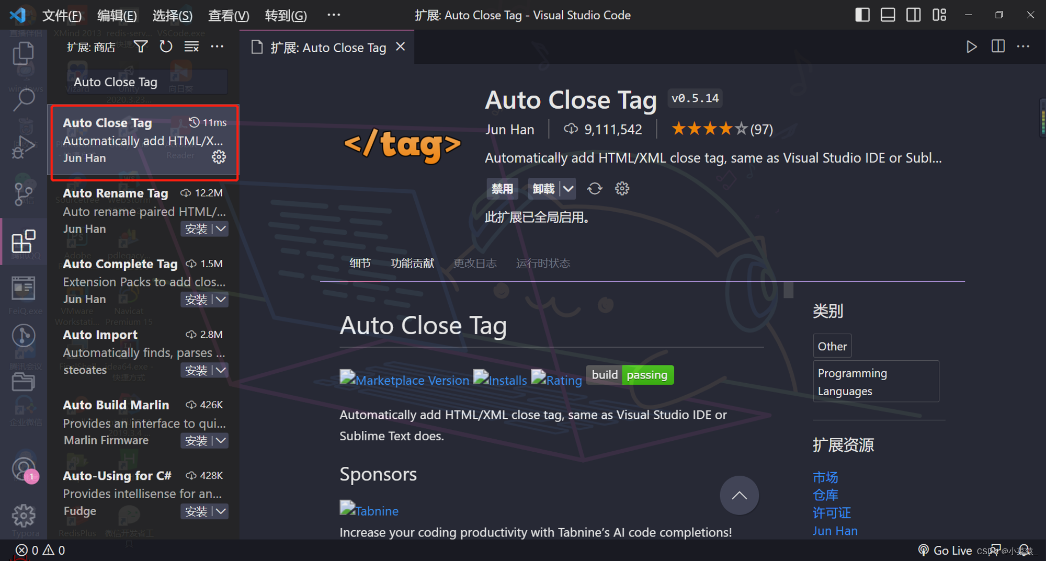Open notifications bell in status bar
This screenshot has width=1046, height=561.
click(x=1024, y=550)
